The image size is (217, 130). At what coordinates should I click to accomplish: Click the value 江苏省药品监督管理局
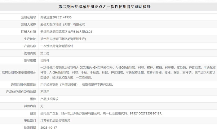pyautogui.click(x=55, y=121)
